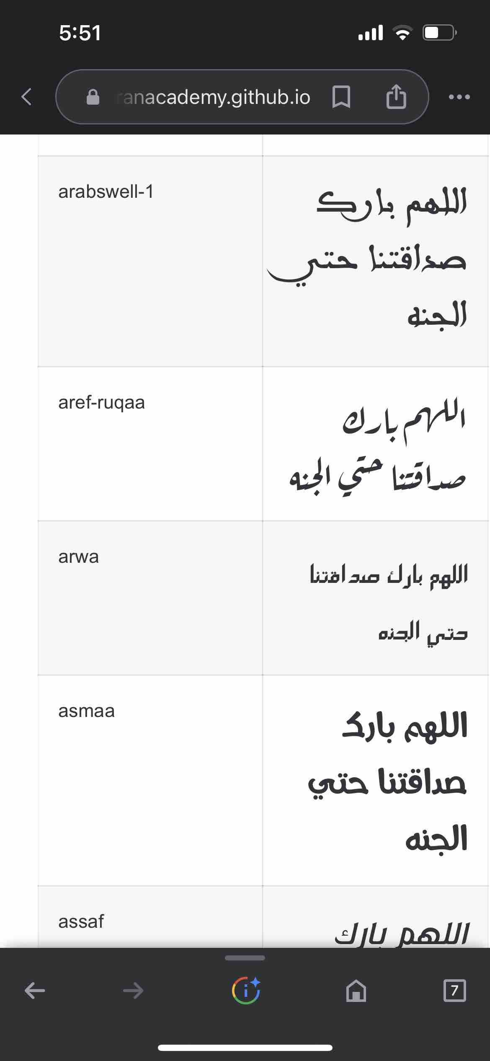Open the three-dot overflow menu
Screen dimensions: 490x1061
click(x=459, y=97)
